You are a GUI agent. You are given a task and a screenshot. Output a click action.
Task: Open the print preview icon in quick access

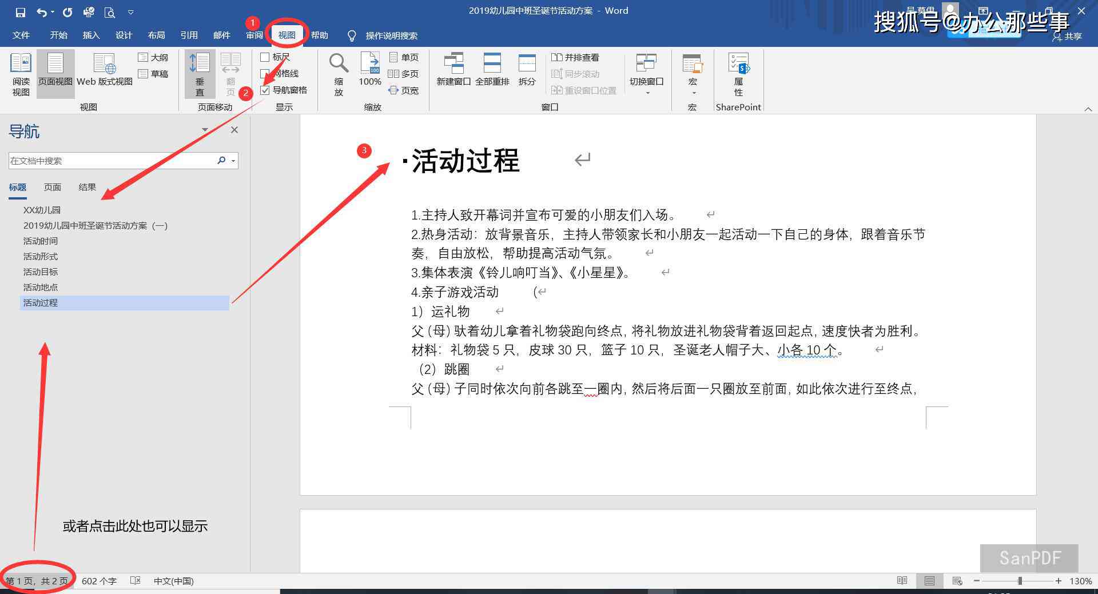pos(109,11)
